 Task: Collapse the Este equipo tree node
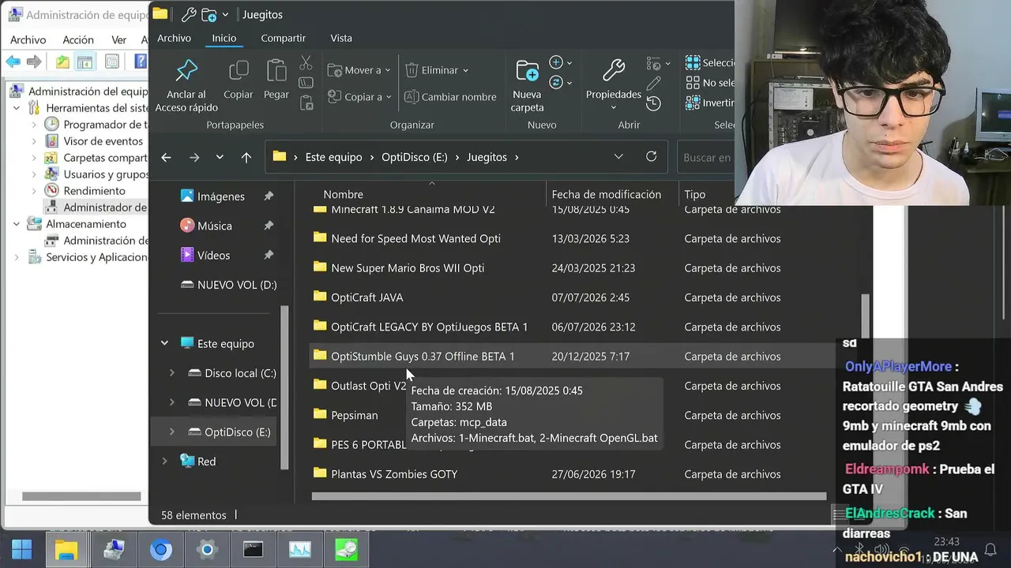coord(164,344)
